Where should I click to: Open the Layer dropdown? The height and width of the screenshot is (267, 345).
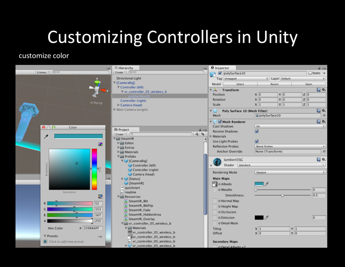(303, 79)
